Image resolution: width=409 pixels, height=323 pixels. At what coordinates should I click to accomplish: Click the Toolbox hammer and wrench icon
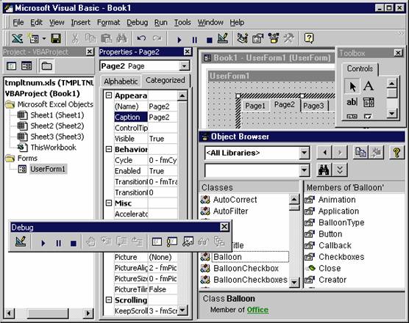(x=289, y=39)
